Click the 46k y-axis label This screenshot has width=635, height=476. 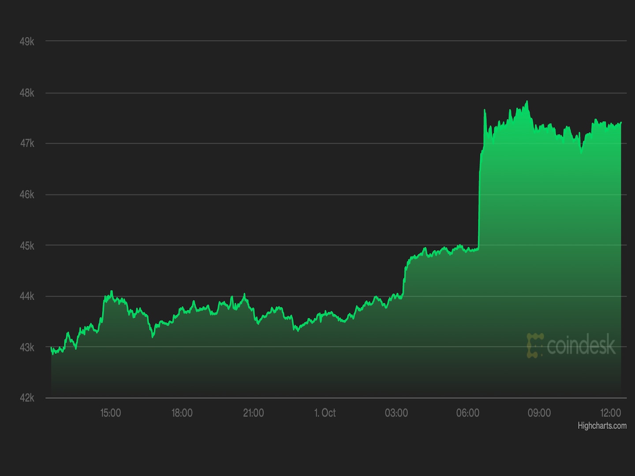(x=27, y=195)
